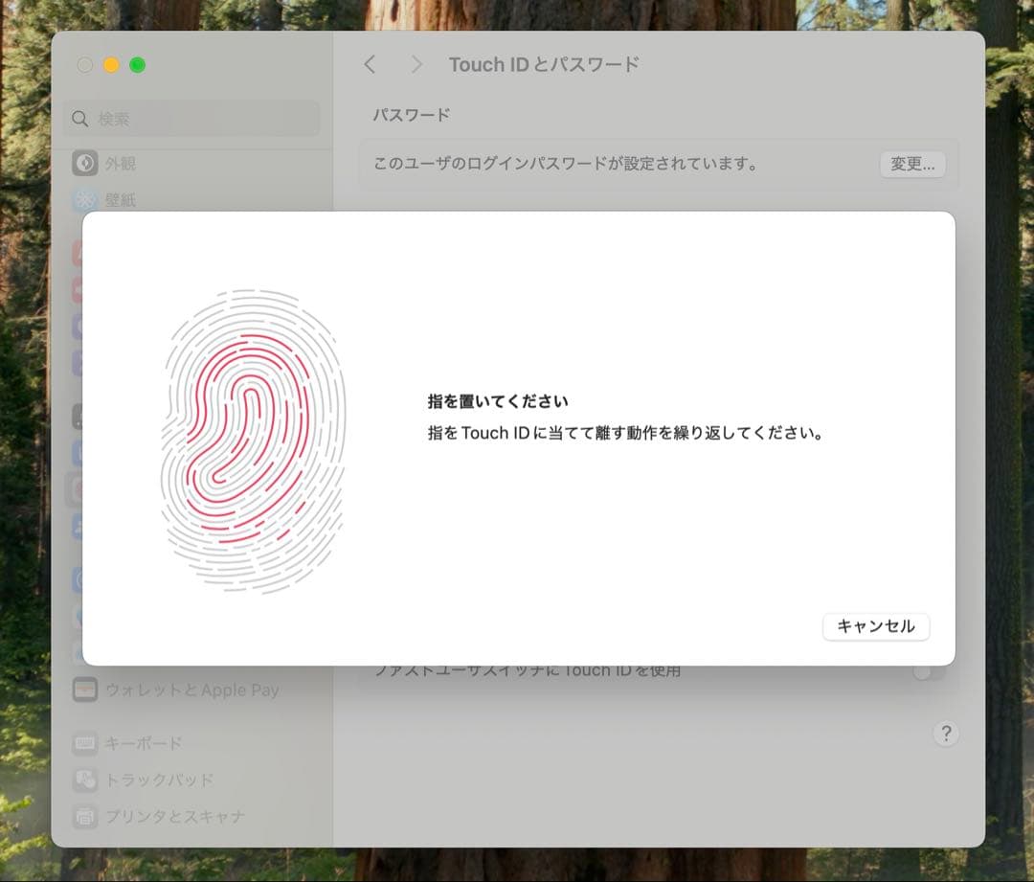
Task: Go forward with the right chevron
Action: click(416, 64)
